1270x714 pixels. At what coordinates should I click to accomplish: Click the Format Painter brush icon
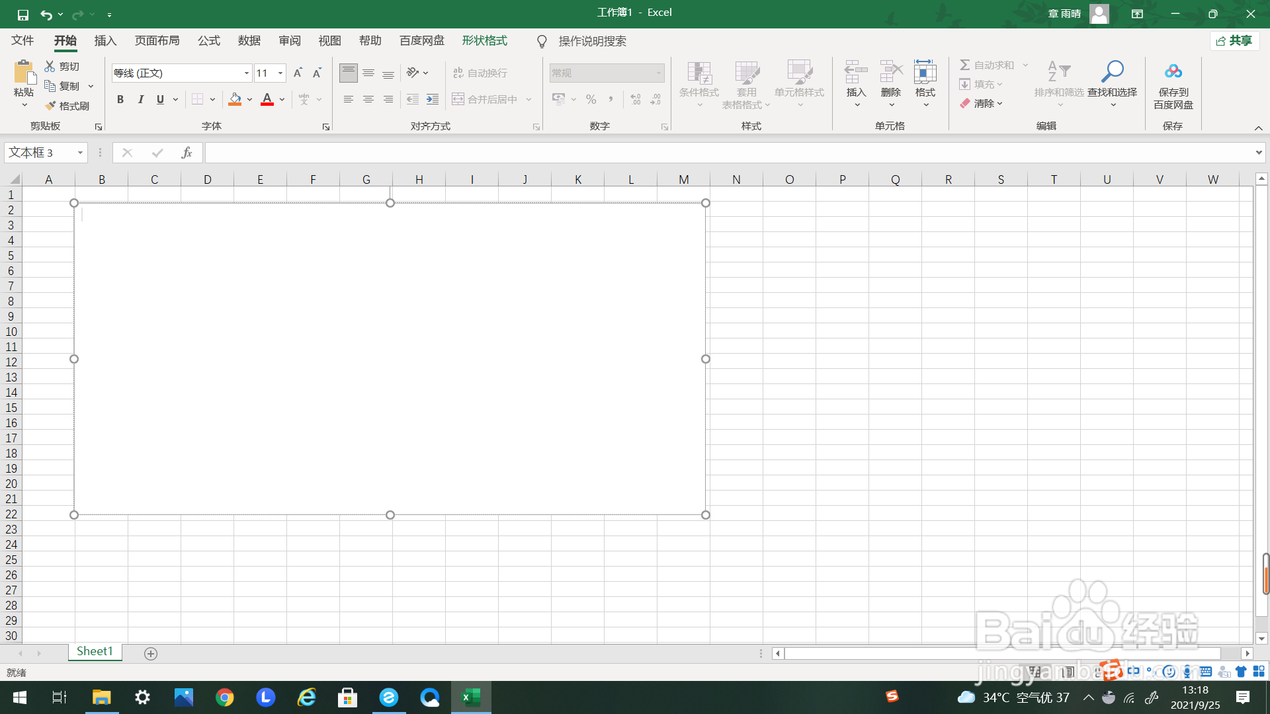(51, 106)
